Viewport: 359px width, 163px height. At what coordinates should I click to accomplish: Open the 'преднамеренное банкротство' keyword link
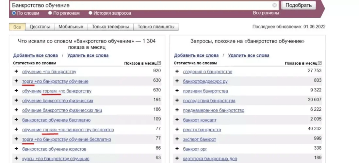coord(214,110)
